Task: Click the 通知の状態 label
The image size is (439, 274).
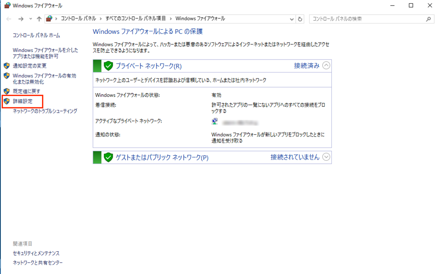Action: [108, 135]
